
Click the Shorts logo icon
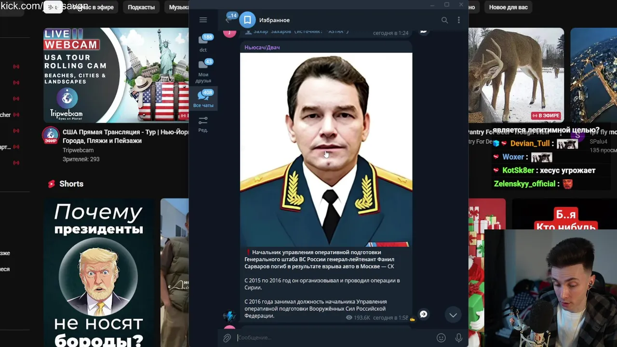51,184
